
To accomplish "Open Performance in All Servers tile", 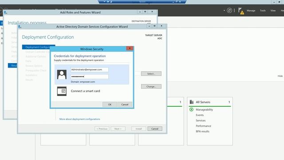I will click(203, 126).
